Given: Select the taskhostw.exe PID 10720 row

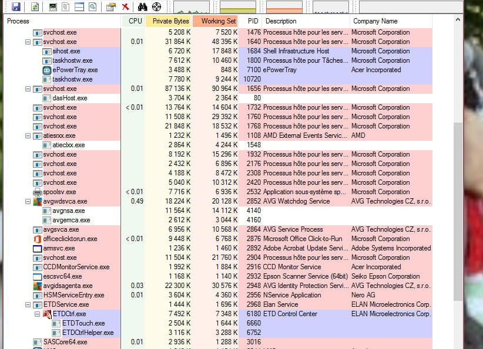Looking at the screenshot, I should pyautogui.click(x=218, y=79).
